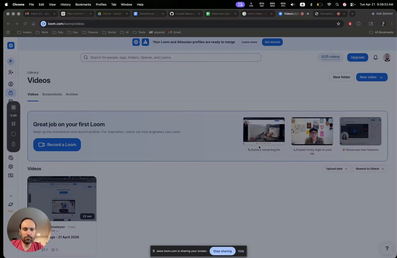Open the History menu in menu bar
397x258 pixels.
pyautogui.click(x=65, y=5)
